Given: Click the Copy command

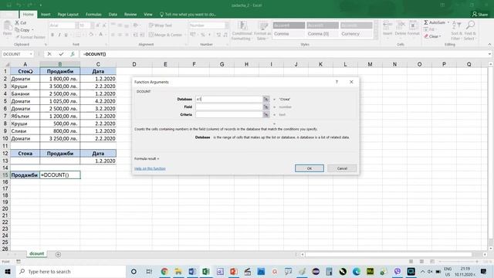Looking at the screenshot, I should [x=22, y=30].
